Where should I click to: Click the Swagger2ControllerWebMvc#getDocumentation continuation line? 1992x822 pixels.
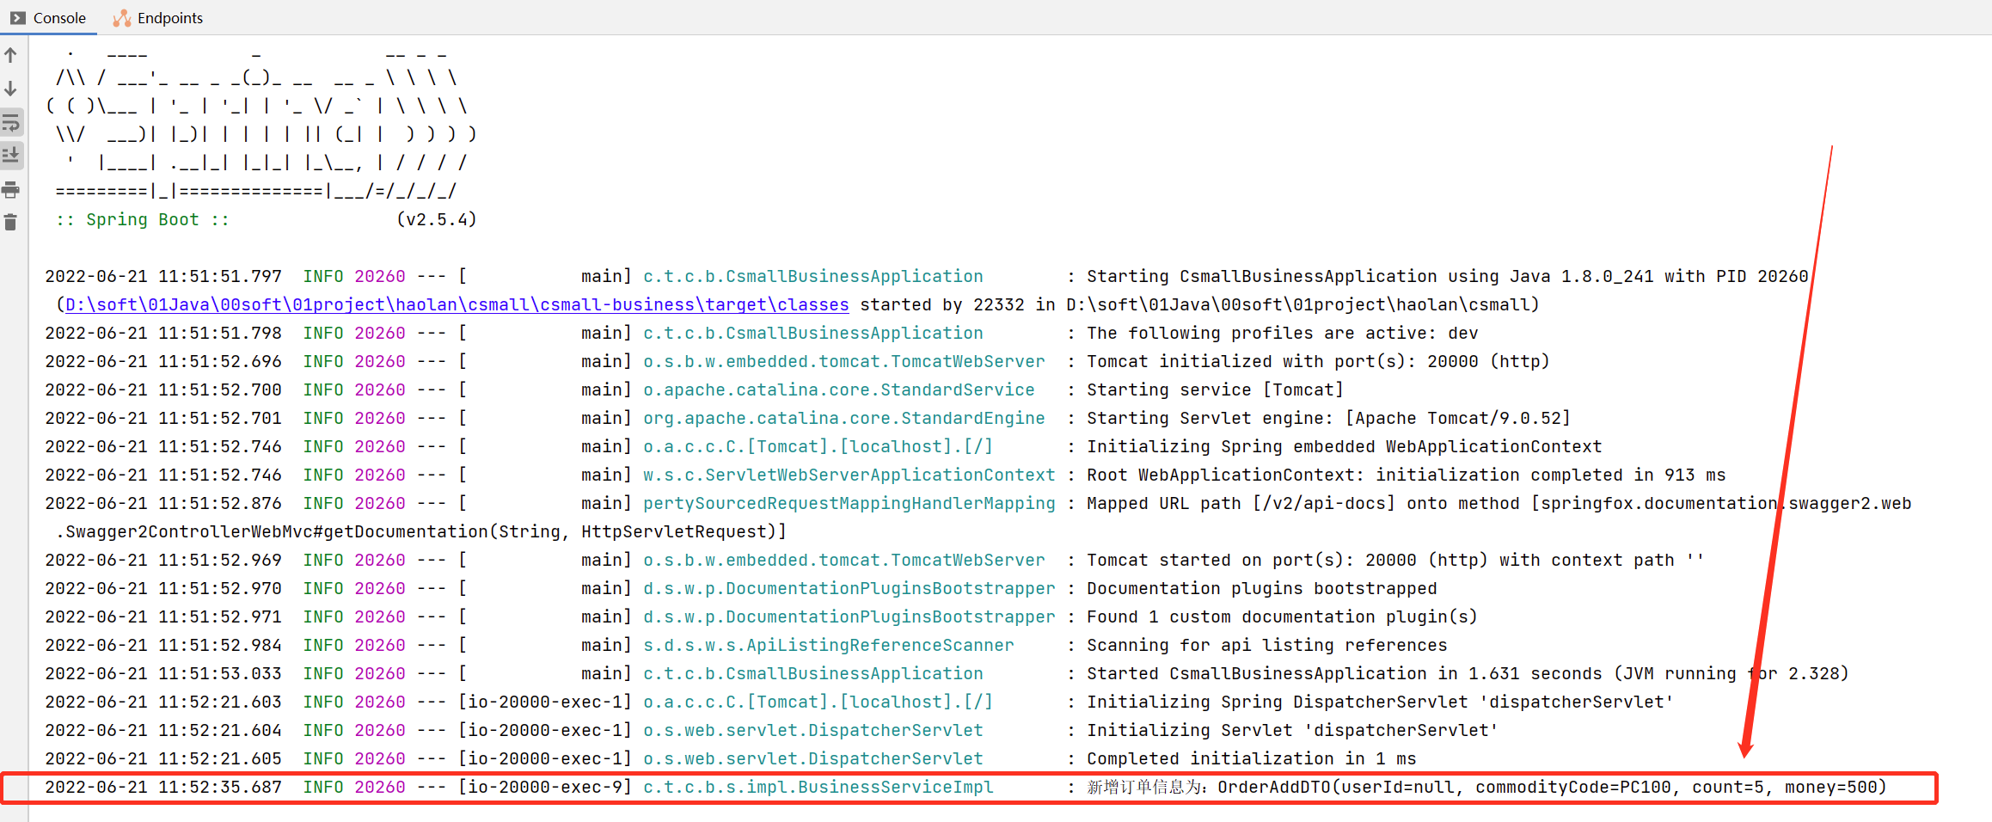coord(420,531)
